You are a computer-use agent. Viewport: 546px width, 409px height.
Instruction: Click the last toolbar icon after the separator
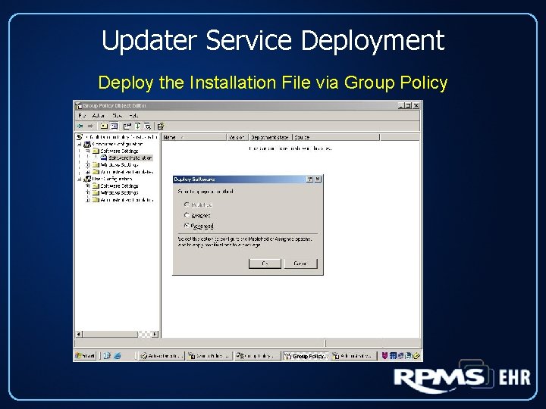click(161, 126)
